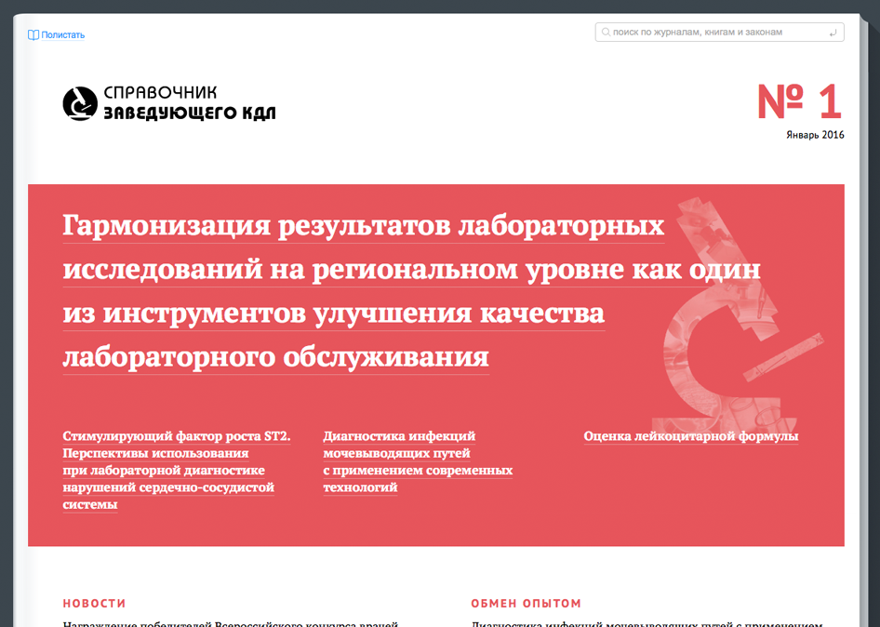This screenshot has height=627, width=880.
Task: Open news item Награждение победителей Всероссийского конкурса
Action: coord(231,623)
